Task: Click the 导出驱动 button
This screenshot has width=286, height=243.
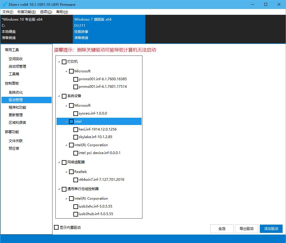Action: [246, 229]
